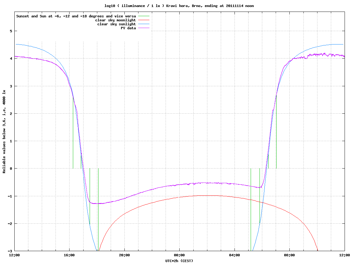Select the 'clear sky sunlight' legend label

[116, 24]
